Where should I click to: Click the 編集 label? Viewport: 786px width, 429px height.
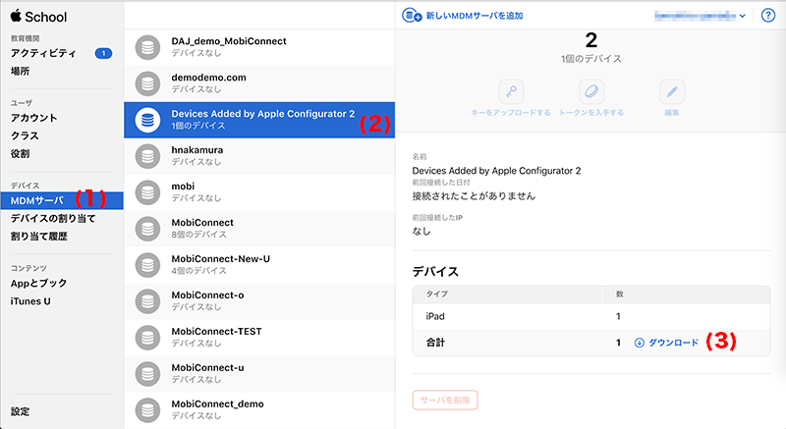672,113
